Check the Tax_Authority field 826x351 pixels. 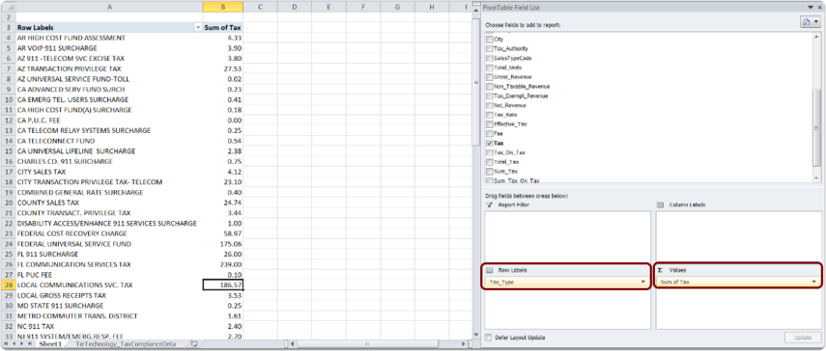tap(490, 48)
